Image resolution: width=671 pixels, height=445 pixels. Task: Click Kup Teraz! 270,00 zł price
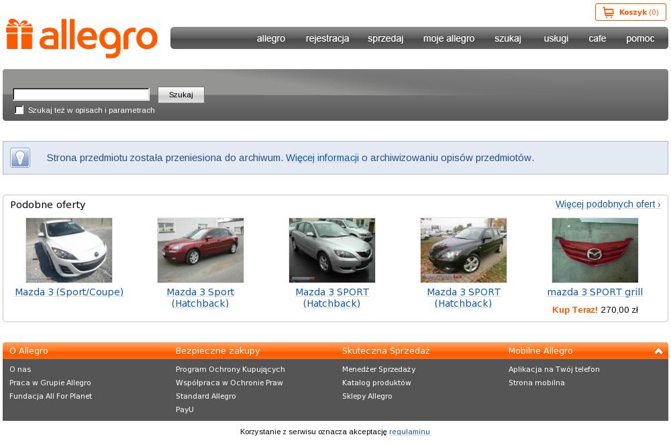595,310
